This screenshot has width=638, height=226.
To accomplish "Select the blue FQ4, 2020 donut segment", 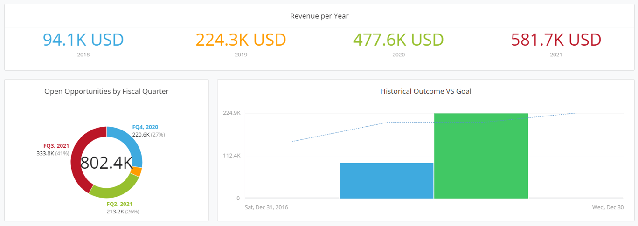I will click(x=132, y=145).
